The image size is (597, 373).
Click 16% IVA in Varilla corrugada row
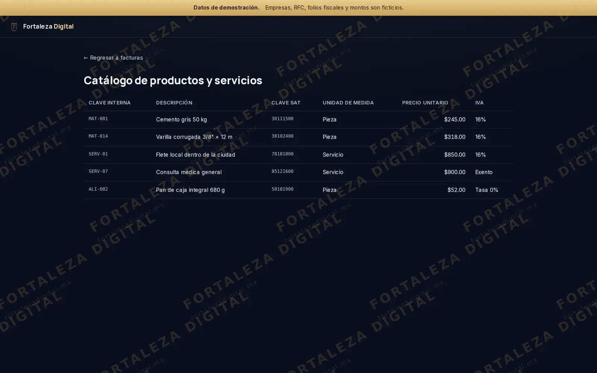[x=480, y=137]
